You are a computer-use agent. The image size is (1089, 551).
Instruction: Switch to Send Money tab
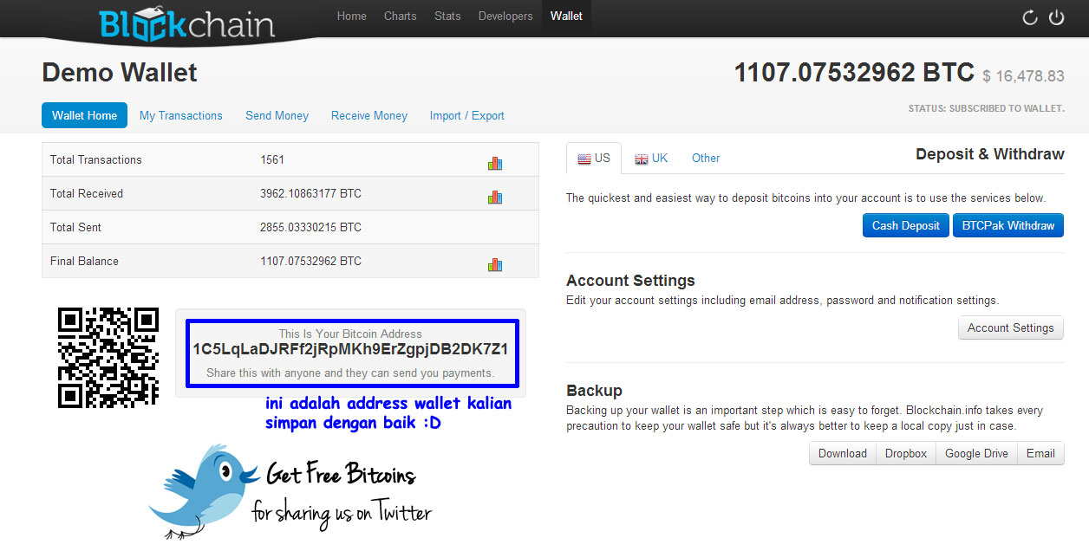277,115
